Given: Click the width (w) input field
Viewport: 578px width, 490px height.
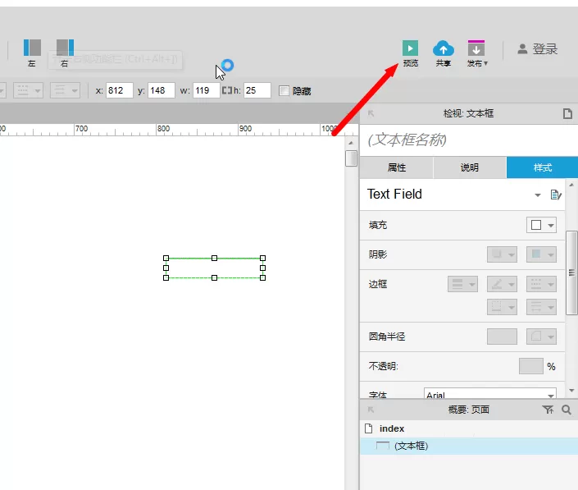Looking at the screenshot, I should [206, 90].
